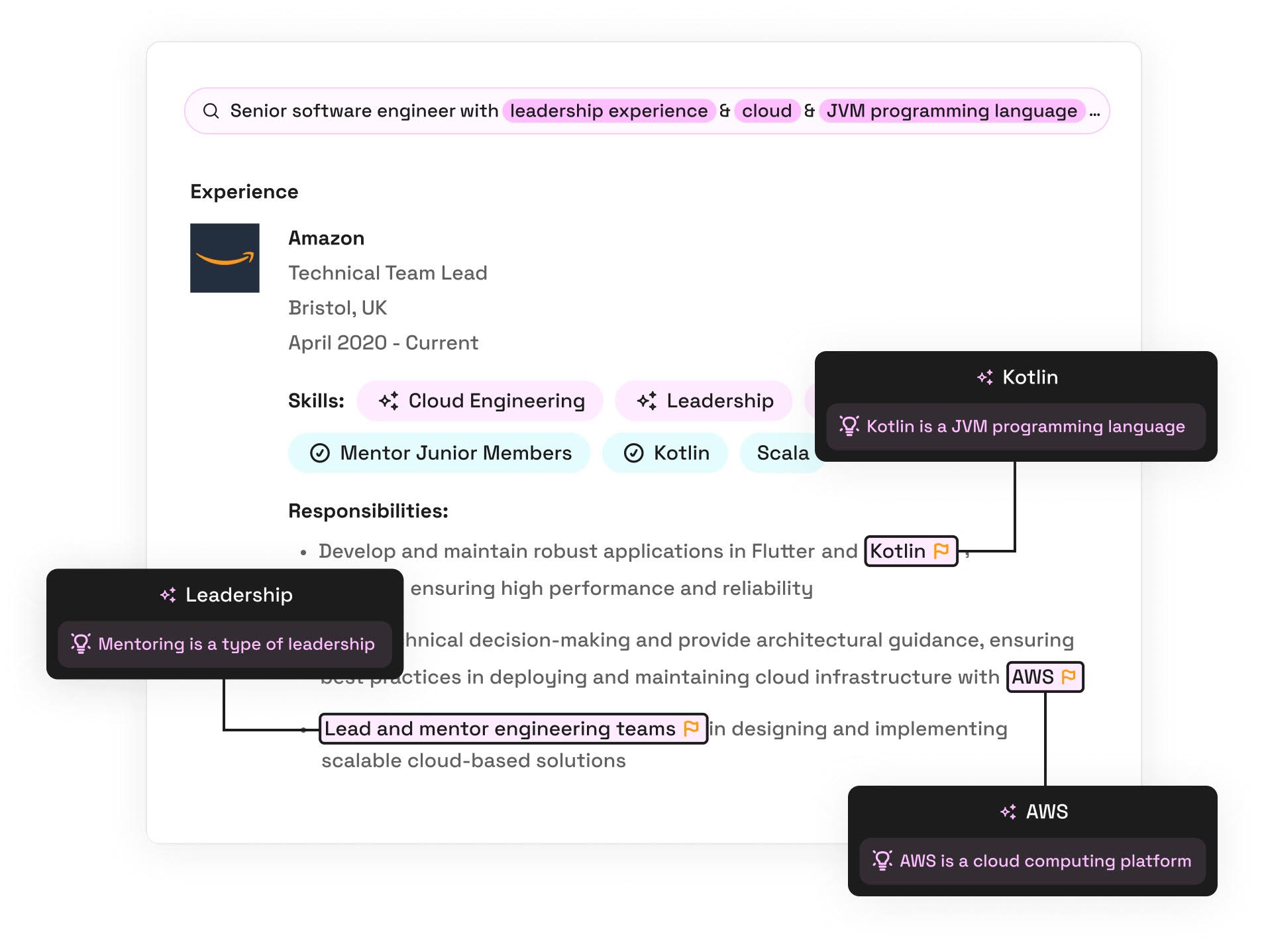Screen dimensions: 1264x948
Task: Toggle the checkmark on Kotlin skill chip
Action: coord(634,453)
